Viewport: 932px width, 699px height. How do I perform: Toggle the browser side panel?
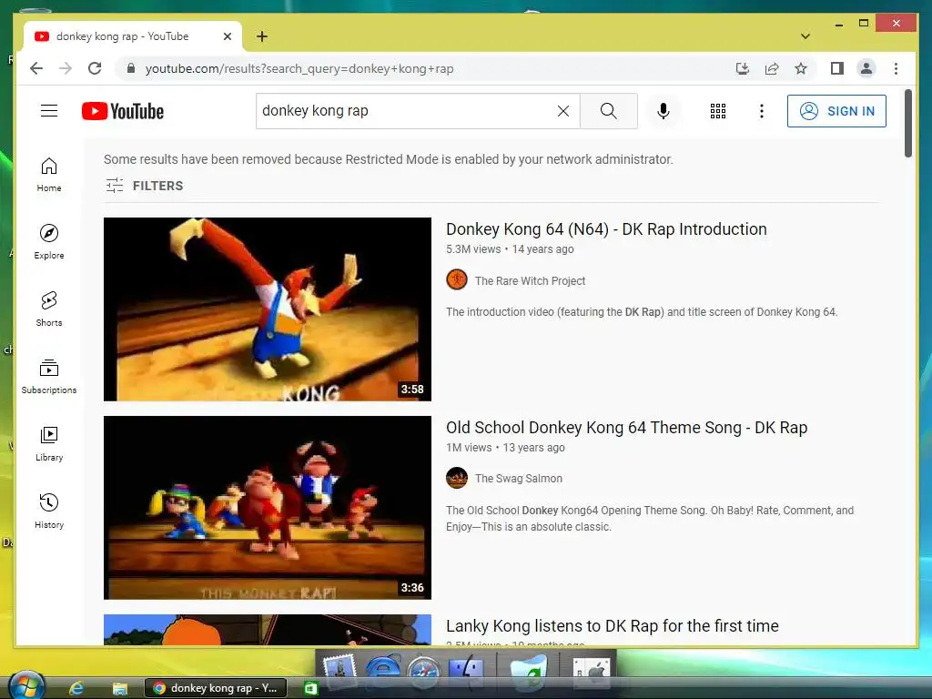837,68
